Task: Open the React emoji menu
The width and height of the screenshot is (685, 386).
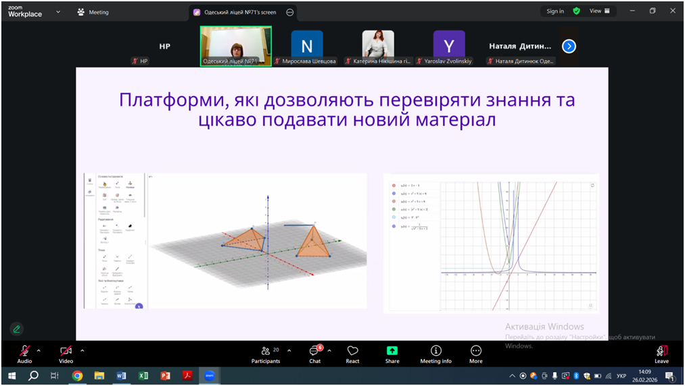Action: coord(352,354)
